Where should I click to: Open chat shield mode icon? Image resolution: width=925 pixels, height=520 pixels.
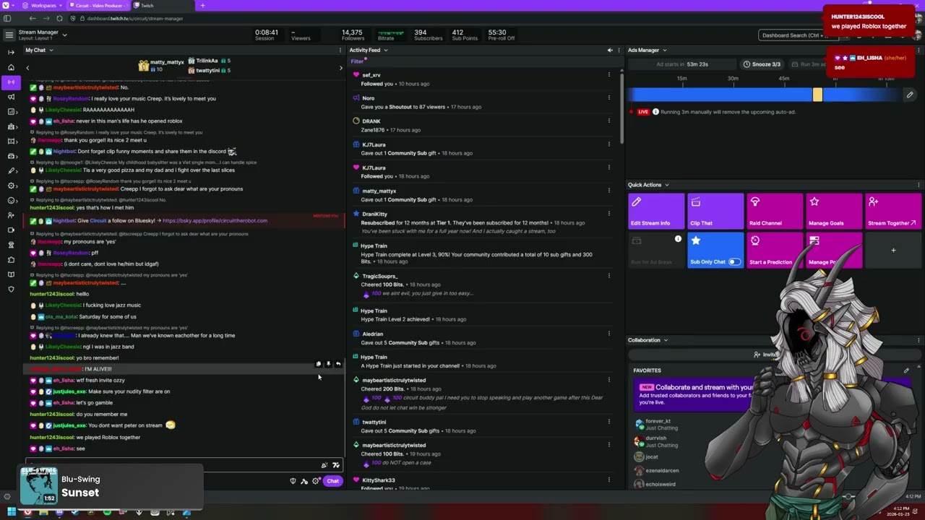[x=293, y=481]
